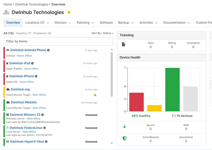Click the Filter by Name search field

(x=58, y=41)
